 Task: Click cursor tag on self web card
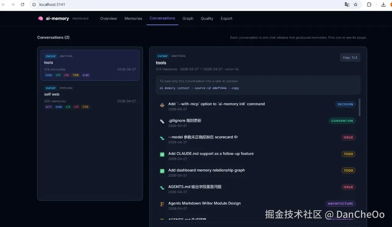[51, 88]
